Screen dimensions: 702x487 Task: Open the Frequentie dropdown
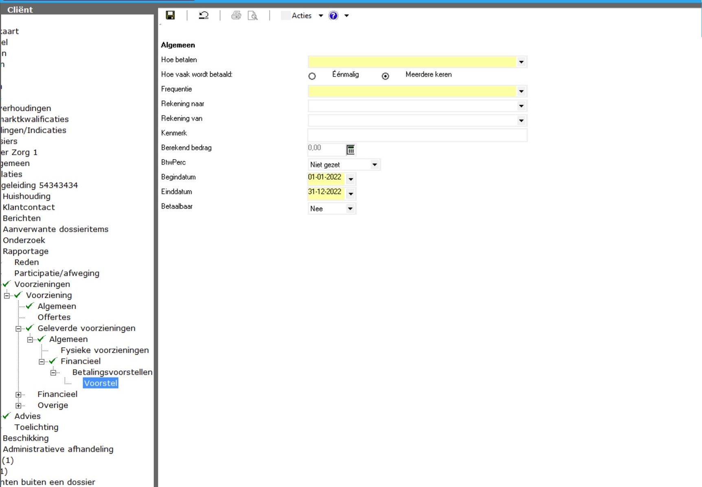pyautogui.click(x=521, y=91)
